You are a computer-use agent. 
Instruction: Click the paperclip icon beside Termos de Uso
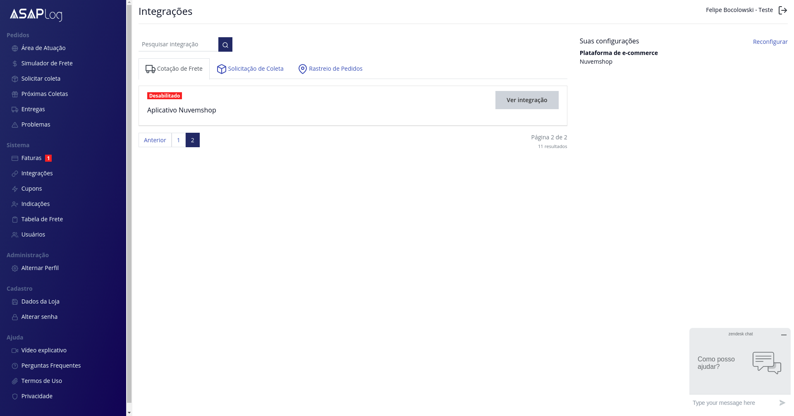(x=15, y=381)
